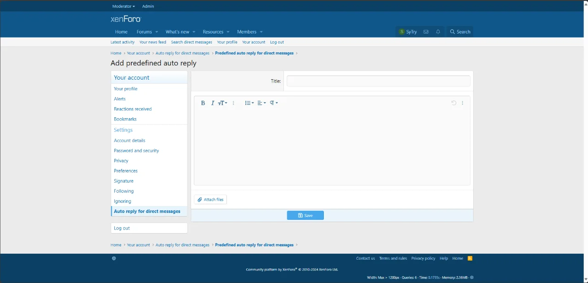The height and width of the screenshot is (283, 588).
Task: Open the Search box in the header
Action: pos(460,32)
